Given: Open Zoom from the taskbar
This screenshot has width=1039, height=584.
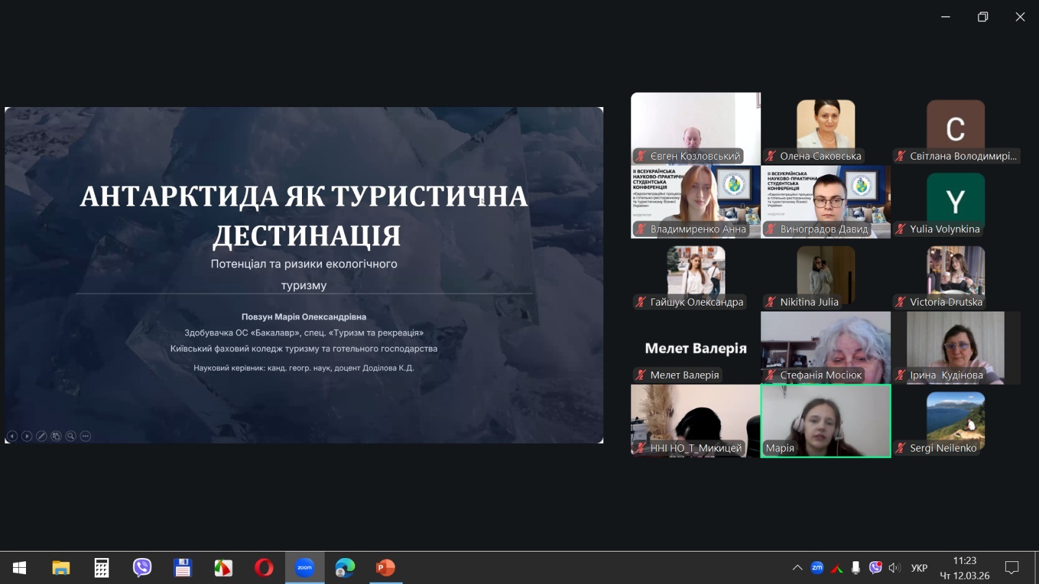Looking at the screenshot, I should pyautogui.click(x=305, y=568).
